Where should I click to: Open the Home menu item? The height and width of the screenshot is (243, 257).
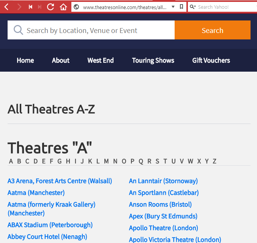click(25, 60)
